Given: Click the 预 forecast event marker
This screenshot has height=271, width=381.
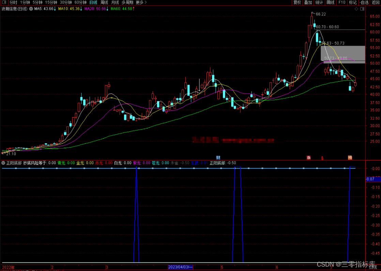Looking at the screenshot, I should pos(350,158).
